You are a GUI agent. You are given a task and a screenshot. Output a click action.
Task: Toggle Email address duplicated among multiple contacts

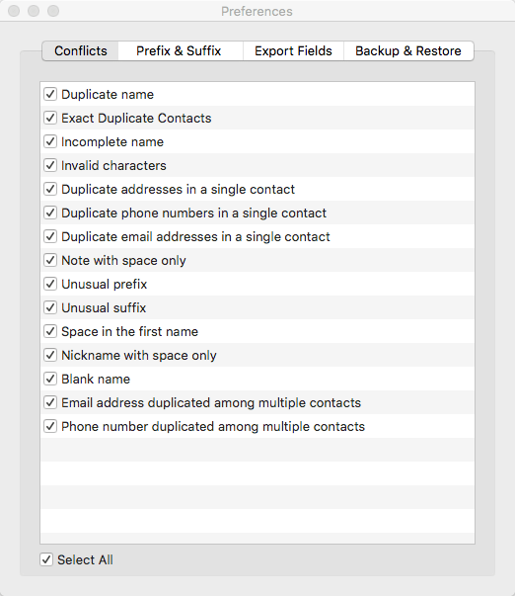coord(50,402)
